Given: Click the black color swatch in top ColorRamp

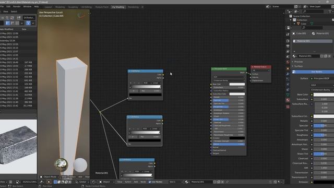Looking at the screenshot, I should click(x=146, y=95).
